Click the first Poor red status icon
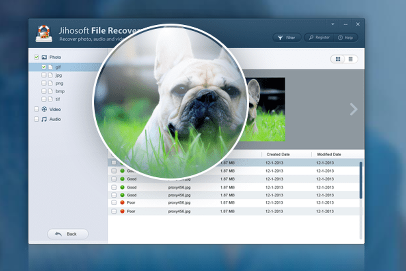Viewport: 406px width, 271px height. [x=123, y=203]
